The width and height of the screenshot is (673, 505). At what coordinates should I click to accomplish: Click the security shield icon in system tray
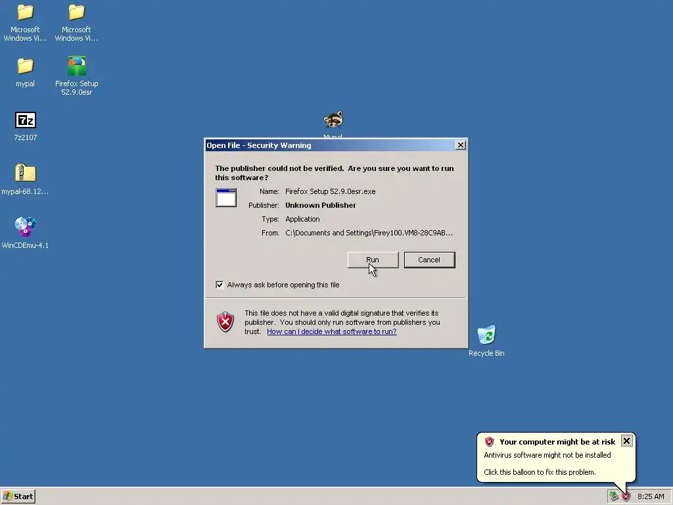click(626, 496)
